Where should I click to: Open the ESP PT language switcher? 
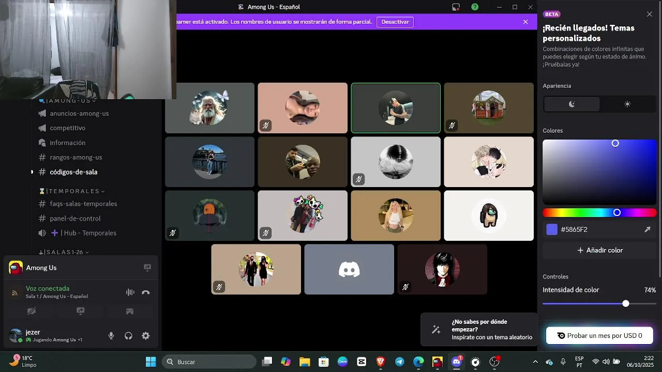580,362
